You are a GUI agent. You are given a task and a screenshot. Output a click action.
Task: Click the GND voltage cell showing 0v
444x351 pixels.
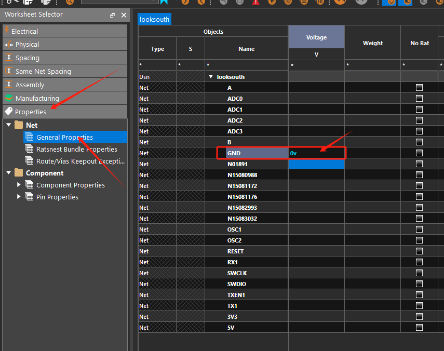tap(316, 153)
